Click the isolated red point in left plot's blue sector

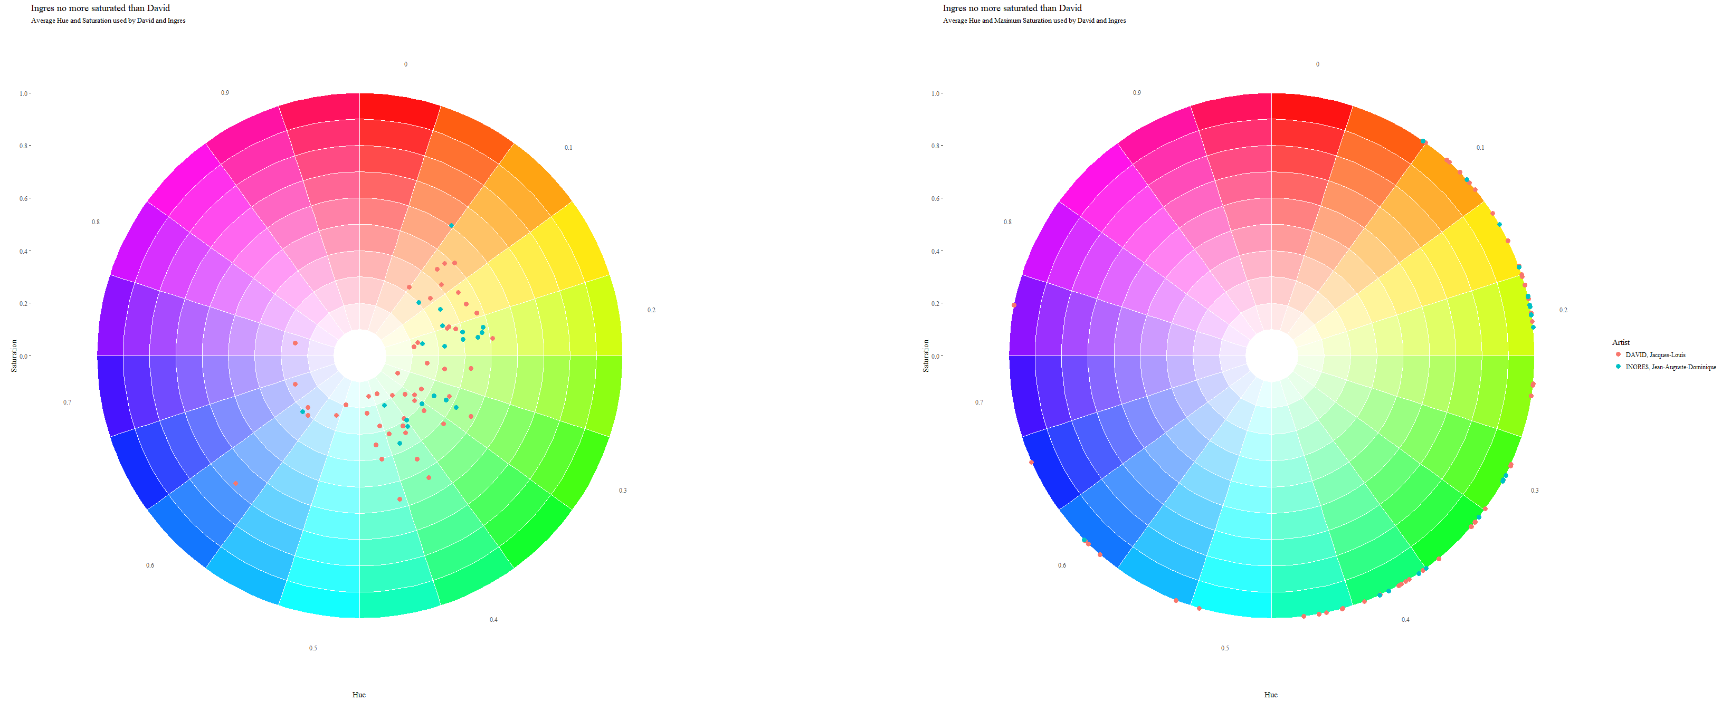coord(235,484)
